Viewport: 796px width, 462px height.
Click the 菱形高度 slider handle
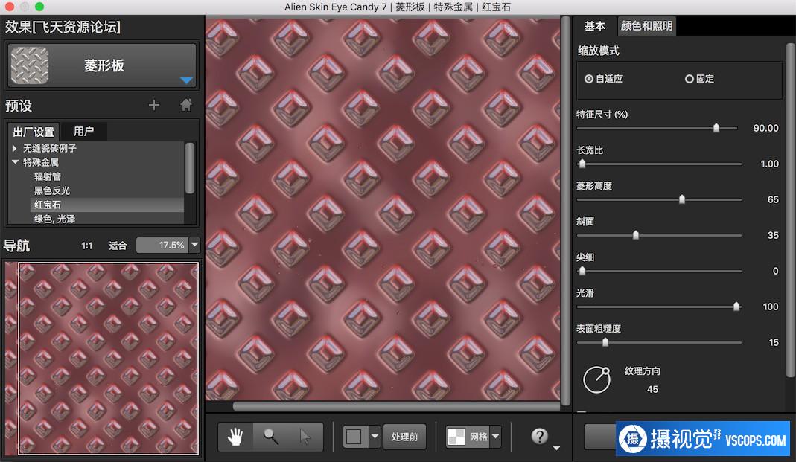coord(682,199)
